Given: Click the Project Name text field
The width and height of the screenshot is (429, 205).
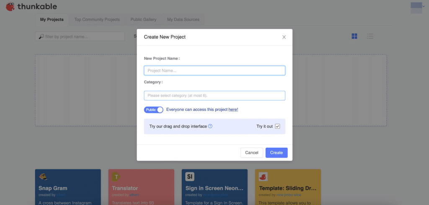Looking at the screenshot, I should click(x=214, y=70).
